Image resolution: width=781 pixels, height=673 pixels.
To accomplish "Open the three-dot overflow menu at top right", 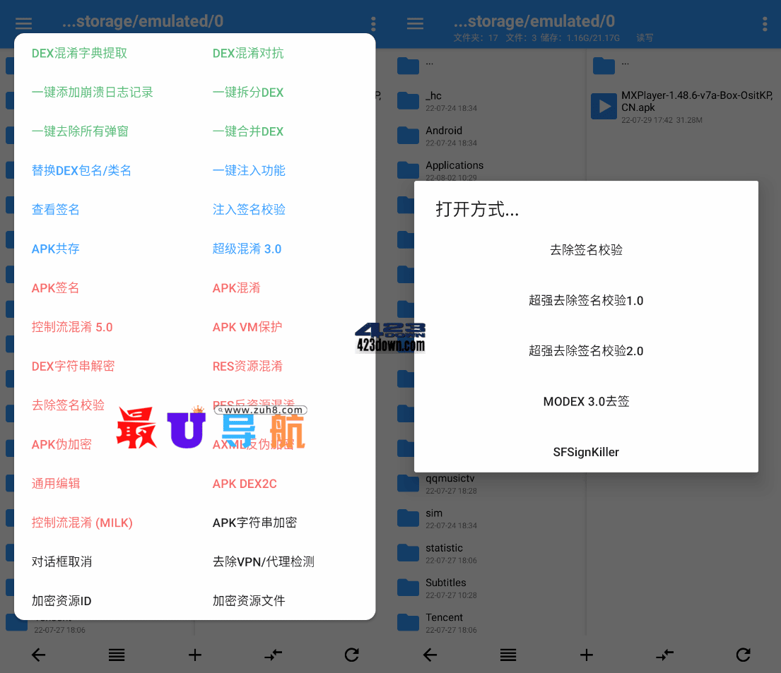I will pos(765,24).
